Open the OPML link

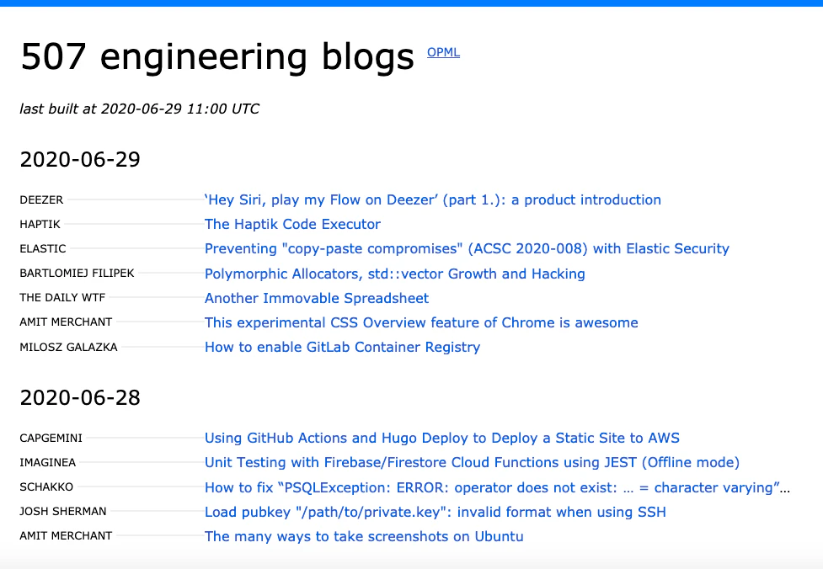(x=442, y=52)
